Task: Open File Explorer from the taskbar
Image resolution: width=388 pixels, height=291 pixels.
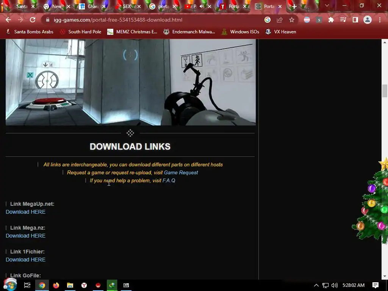Action: point(70,285)
